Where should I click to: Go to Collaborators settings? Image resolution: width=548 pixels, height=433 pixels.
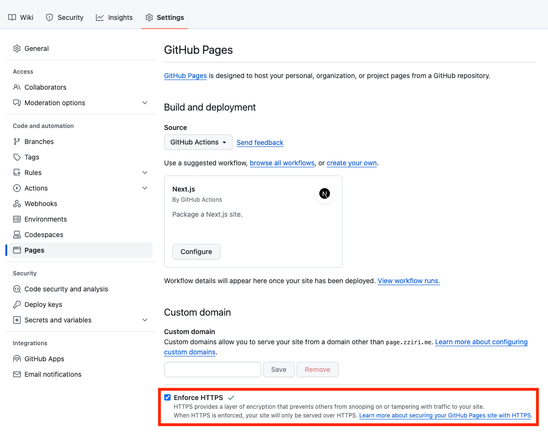pos(81,87)
